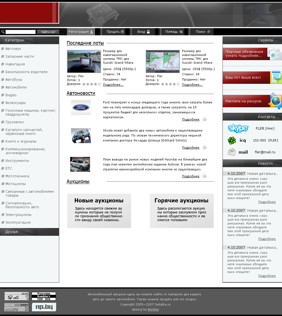Viewport: 282px width, 316px height.
Task: Click the icon next to Skoda news Подробнее
Action: [x=205, y=147]
